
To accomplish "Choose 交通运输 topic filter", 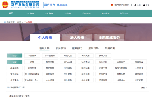I will tap(15, 74).
